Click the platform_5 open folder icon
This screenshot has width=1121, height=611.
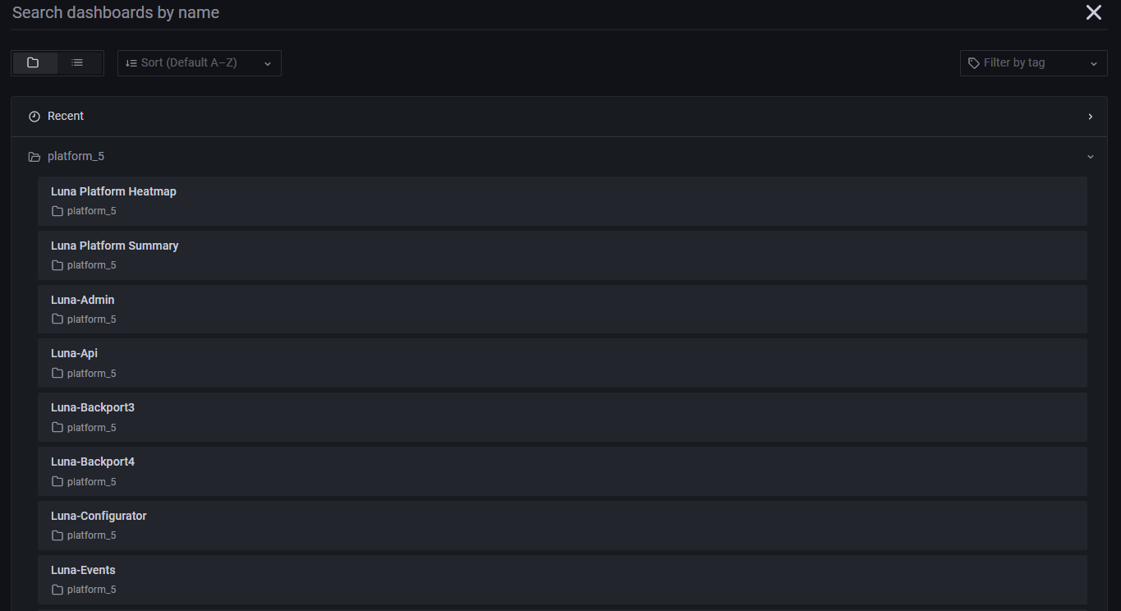pos(34,157)
